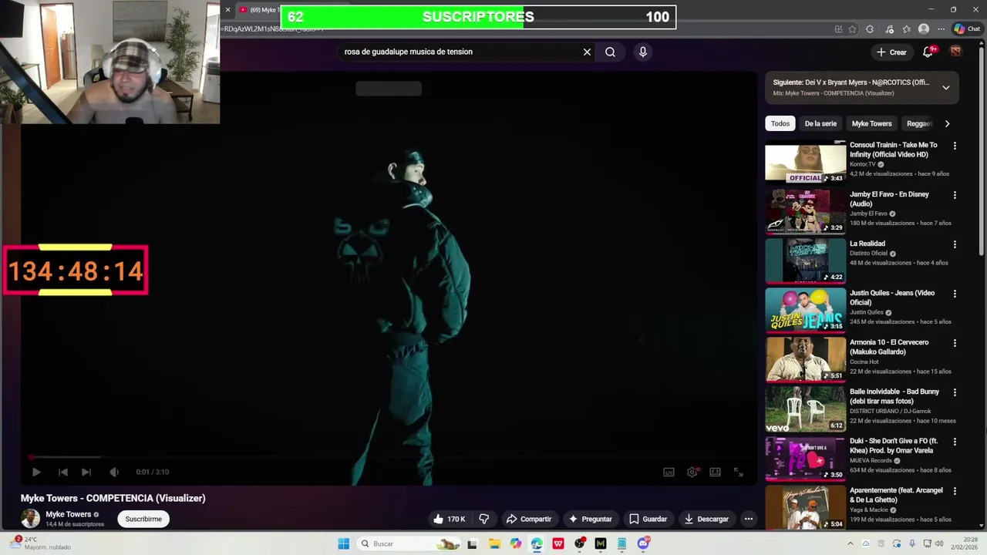Open the YouTube account avatar menu

pyautogui.click(x=955, y=52)
